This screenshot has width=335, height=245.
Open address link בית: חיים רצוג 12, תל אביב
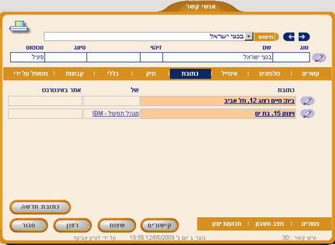259,101
